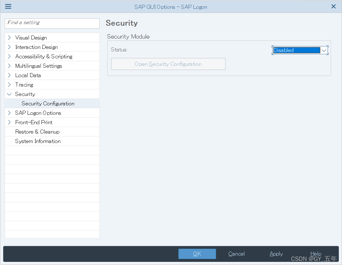This screenshot has height=265, width=342.
Task: Expand the Front-End Print chevron
Action: [x=9, y=122]
